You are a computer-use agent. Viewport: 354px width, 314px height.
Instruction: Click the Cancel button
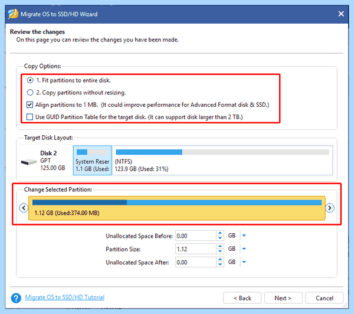pos(324,298)
